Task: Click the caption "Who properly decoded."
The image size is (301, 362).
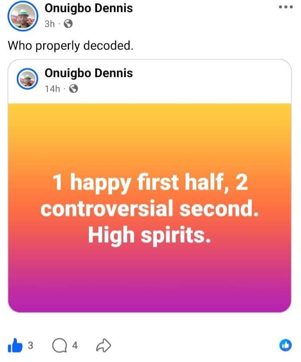Action: [x=71, y=45]
